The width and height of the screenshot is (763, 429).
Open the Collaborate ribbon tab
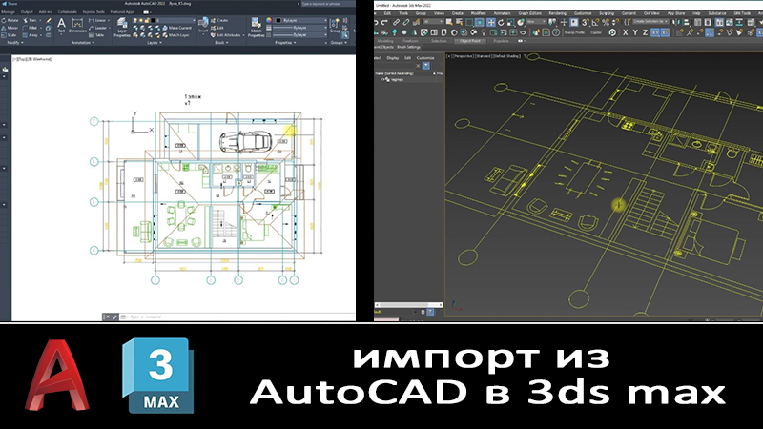(67, 12)
